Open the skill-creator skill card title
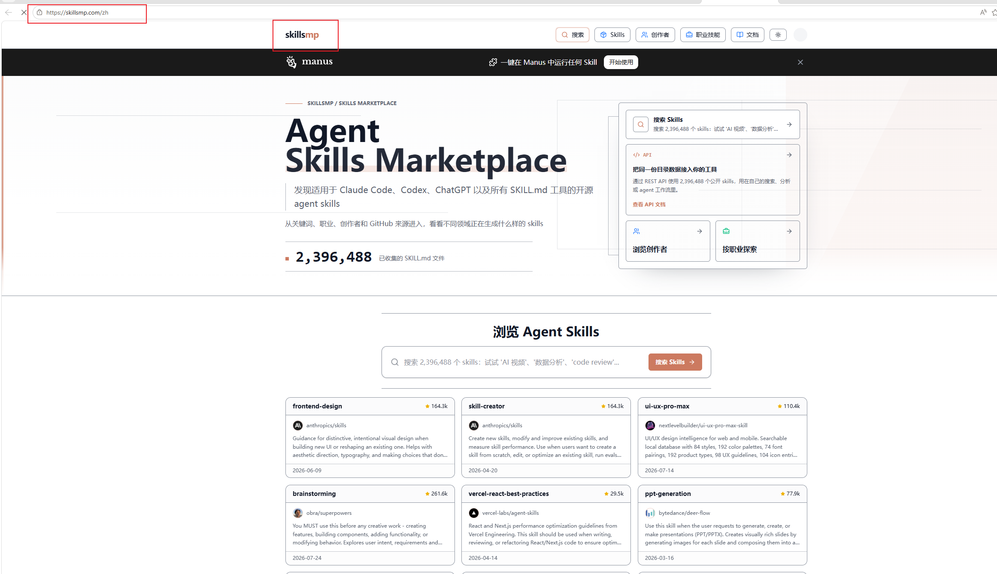This screenshot has height=574, width=997. tap(486, 406)
